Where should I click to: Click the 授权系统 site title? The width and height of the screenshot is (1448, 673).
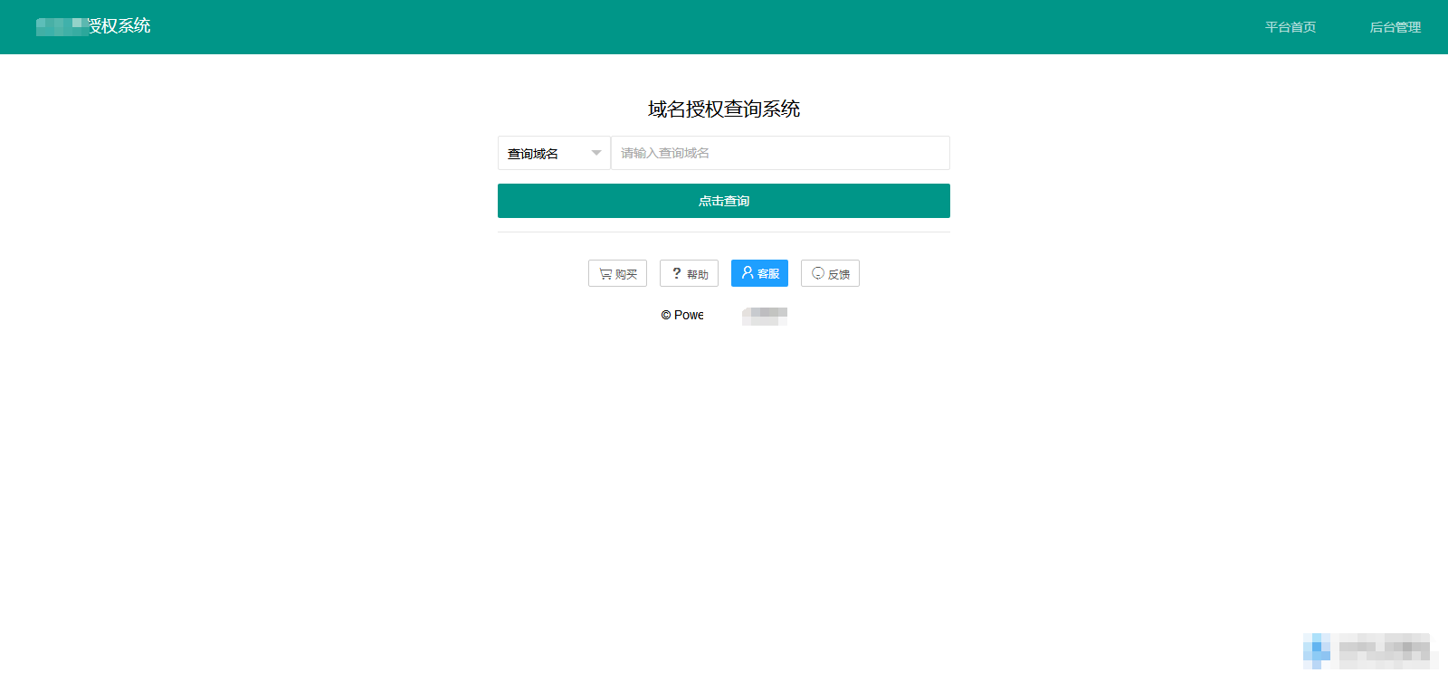[x=119, y=26]
